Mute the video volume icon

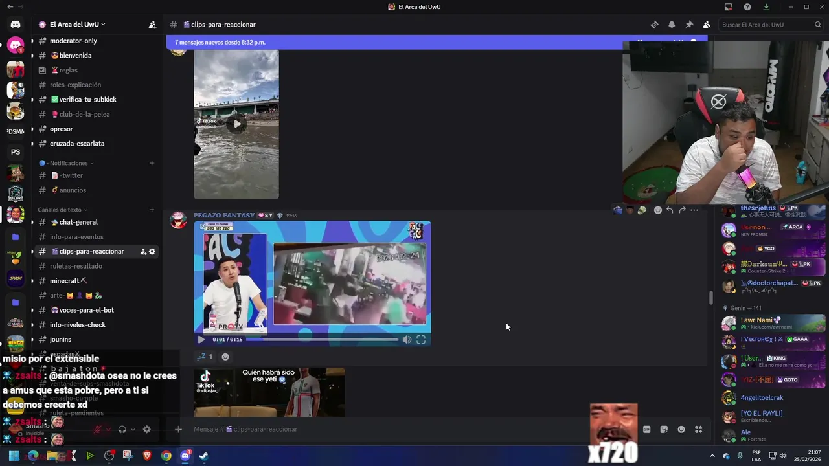(x=407, y=340)
